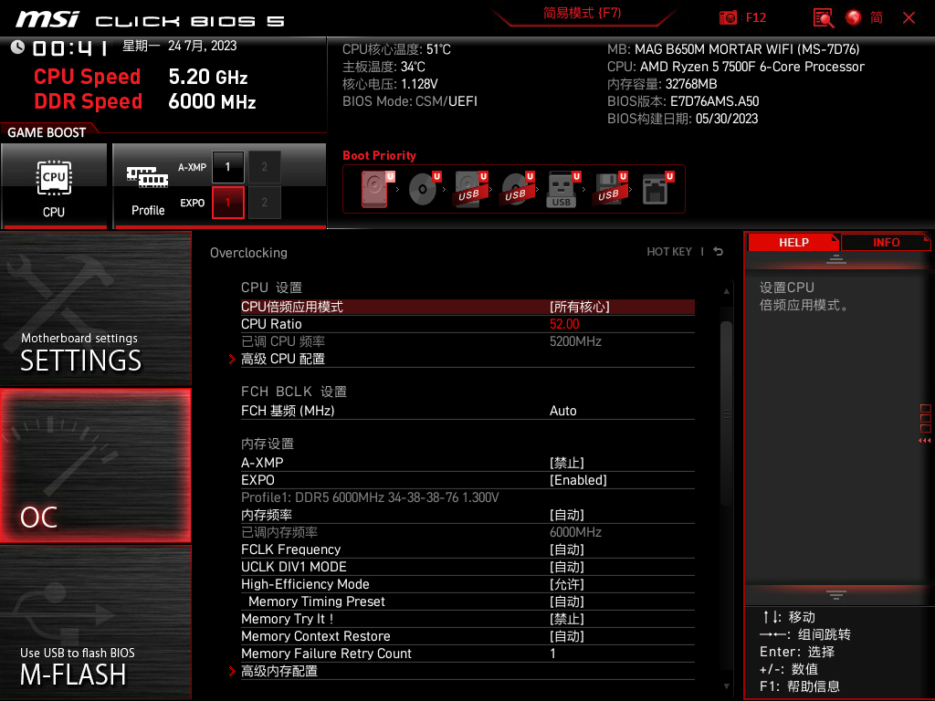935x701 pixels.
Task: Click the CPU Game Boost icon
Action: 54,185
